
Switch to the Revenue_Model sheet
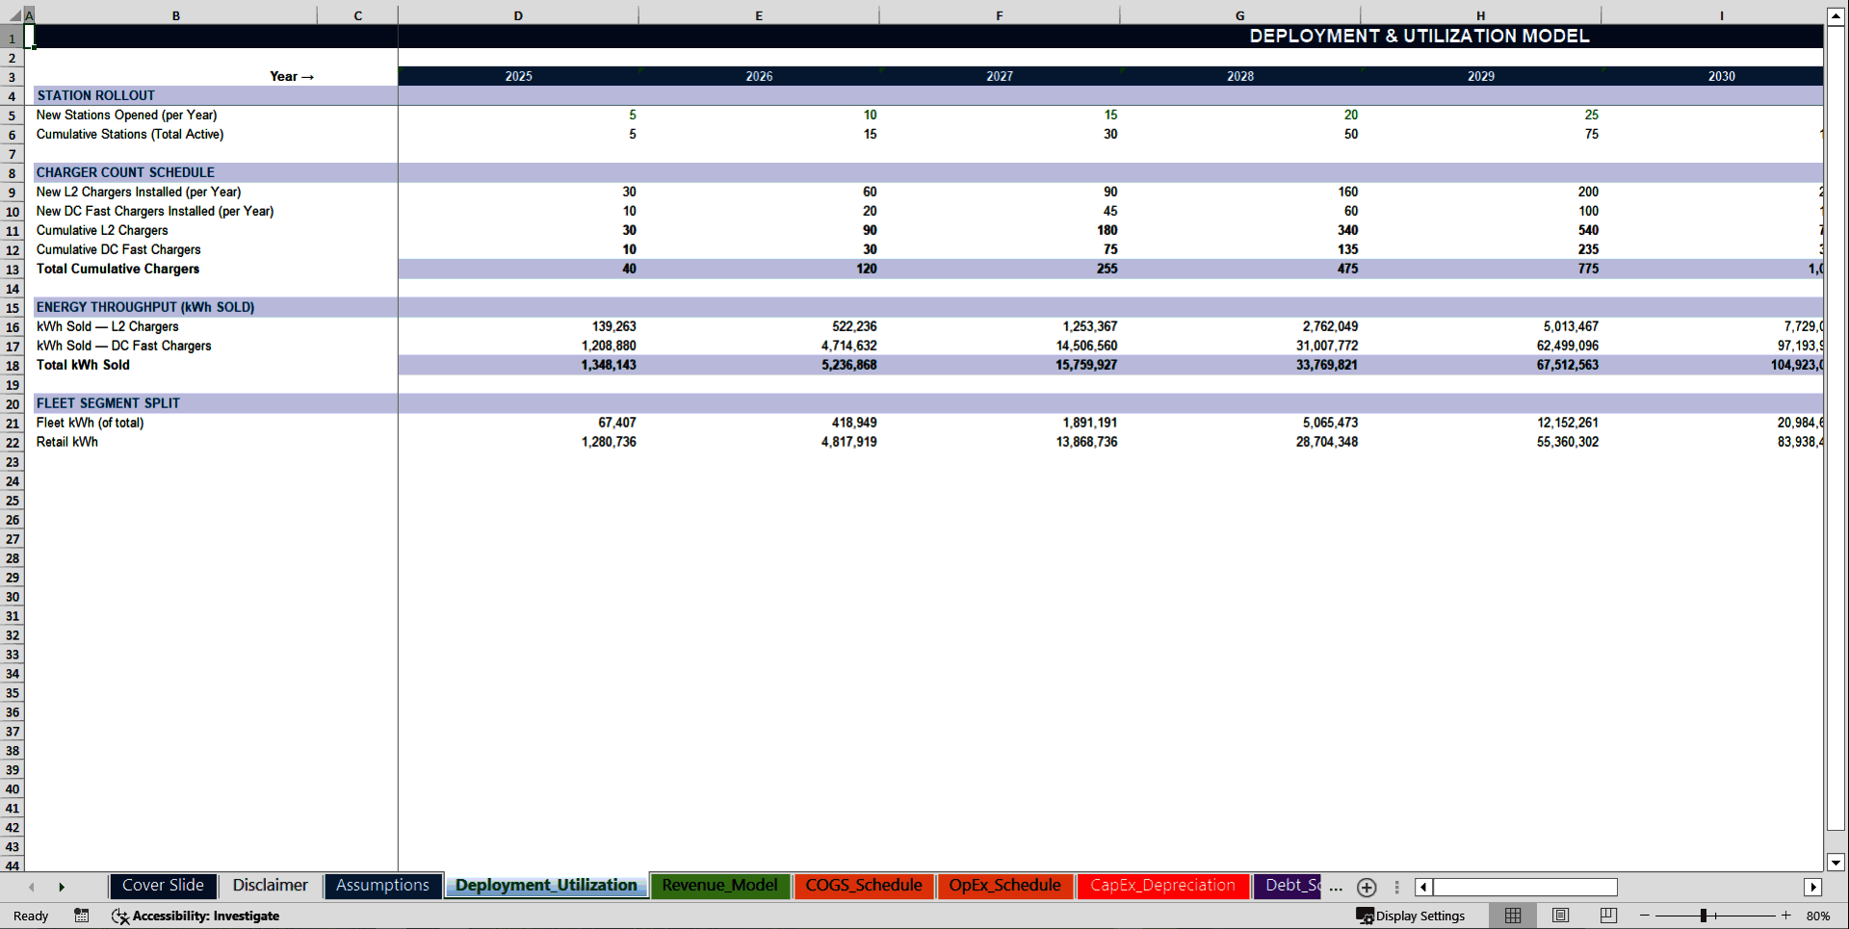[720, 886]
